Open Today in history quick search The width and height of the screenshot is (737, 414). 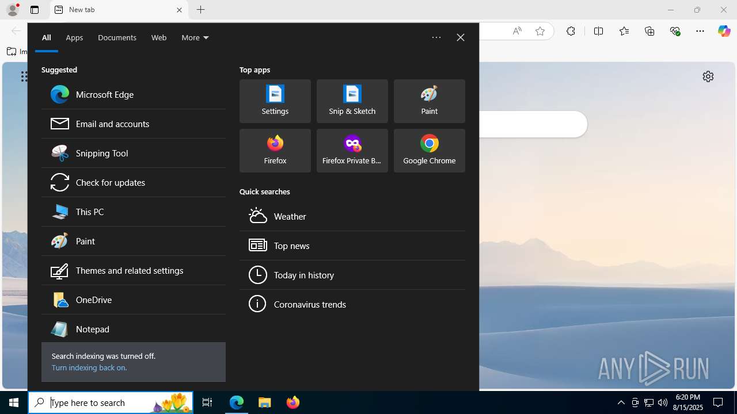tap(352, 275)
